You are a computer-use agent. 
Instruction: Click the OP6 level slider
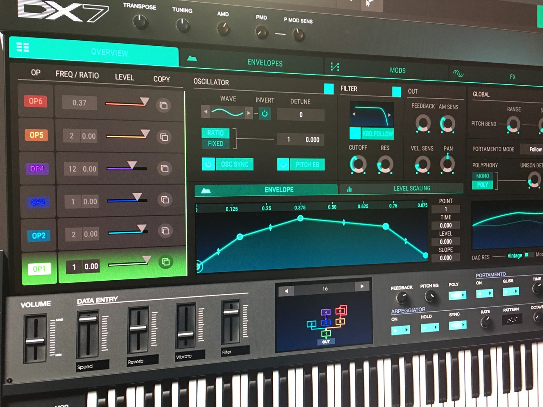[x=127, y=103]
